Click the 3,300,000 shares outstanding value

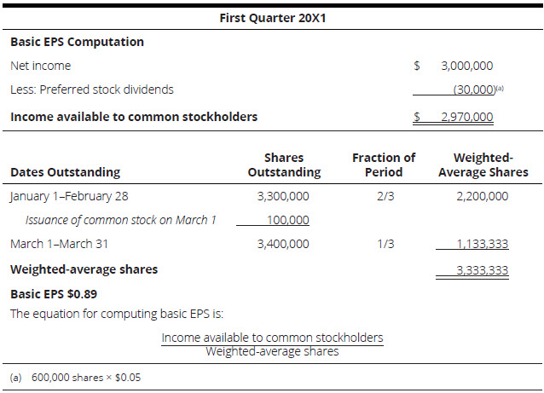[x=283, y=196]
